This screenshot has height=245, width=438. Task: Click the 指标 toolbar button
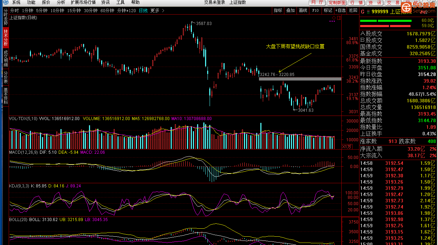[x=278, y=10]
